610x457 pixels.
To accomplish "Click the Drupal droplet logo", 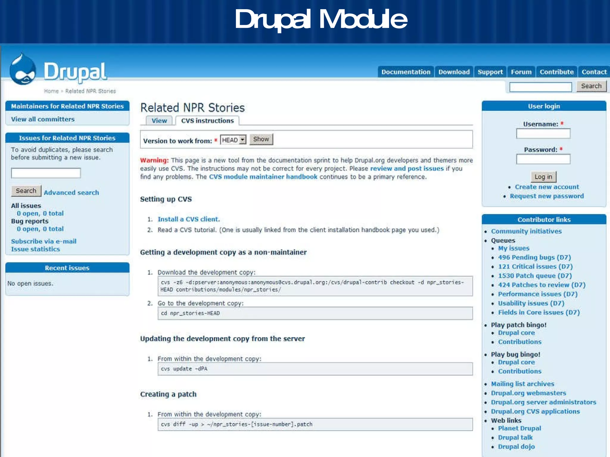I will pos(23,70).
